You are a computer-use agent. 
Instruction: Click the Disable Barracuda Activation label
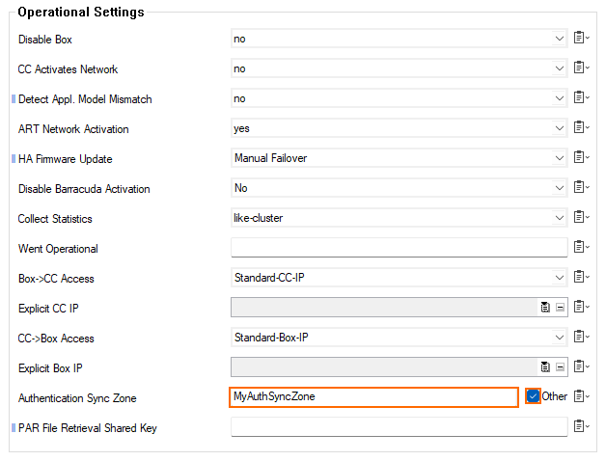coord(84,189)
